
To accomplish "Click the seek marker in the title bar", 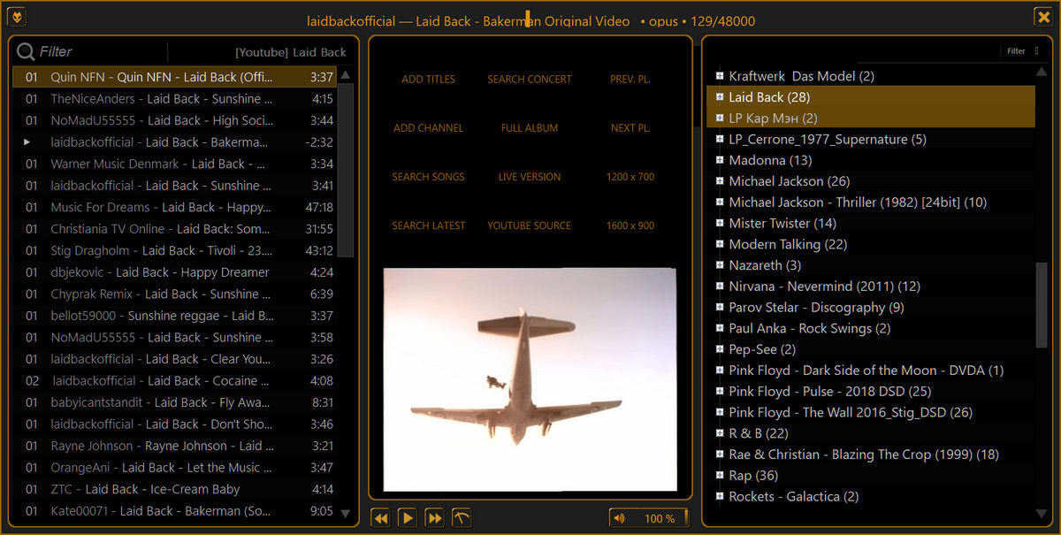I will pyautogui.click(x=527, y=19).
